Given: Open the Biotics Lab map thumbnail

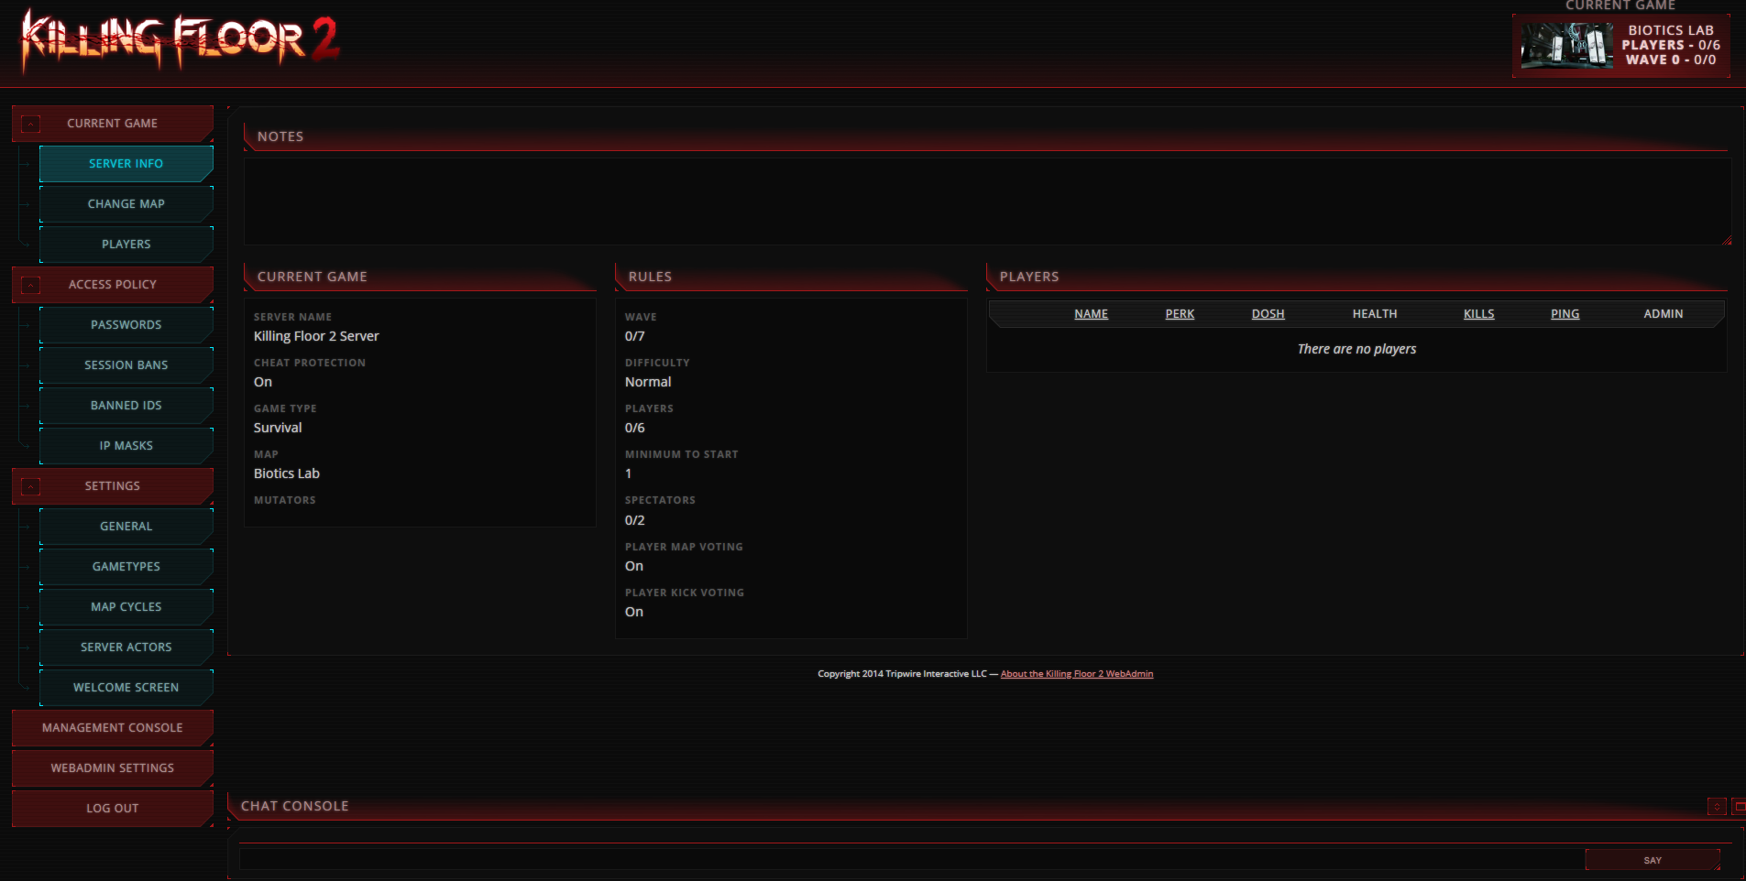Looking at the screenshot, I should (x=1566, y=45).
